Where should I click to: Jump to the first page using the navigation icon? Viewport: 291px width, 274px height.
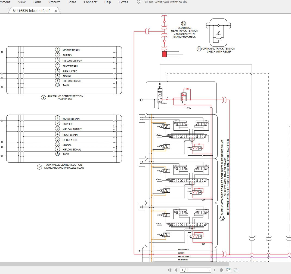[x=169, y=270]
